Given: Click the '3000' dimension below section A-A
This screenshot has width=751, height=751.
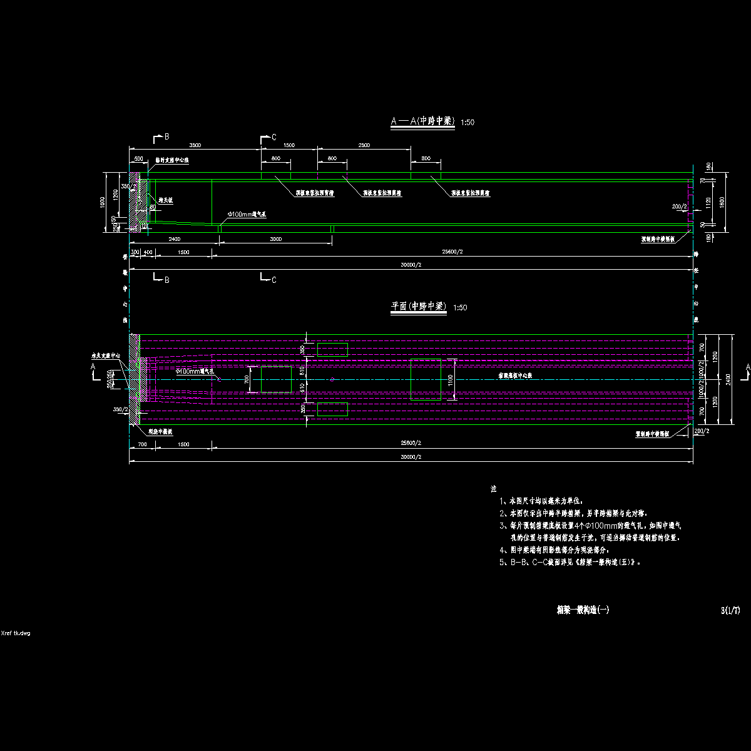Looking at the screenshot, I should click(275, 239).
